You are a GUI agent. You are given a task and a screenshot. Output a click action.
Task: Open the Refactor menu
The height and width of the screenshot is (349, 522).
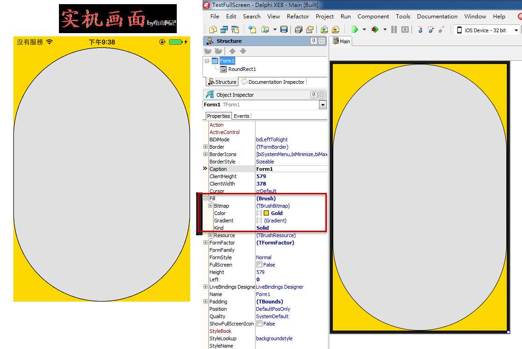298,16
